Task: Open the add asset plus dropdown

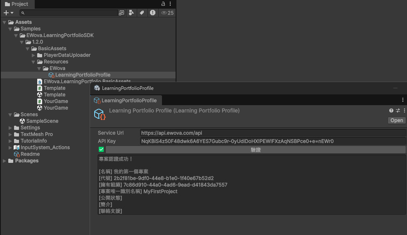Action: pyautogui.click(x=8, y=13)
